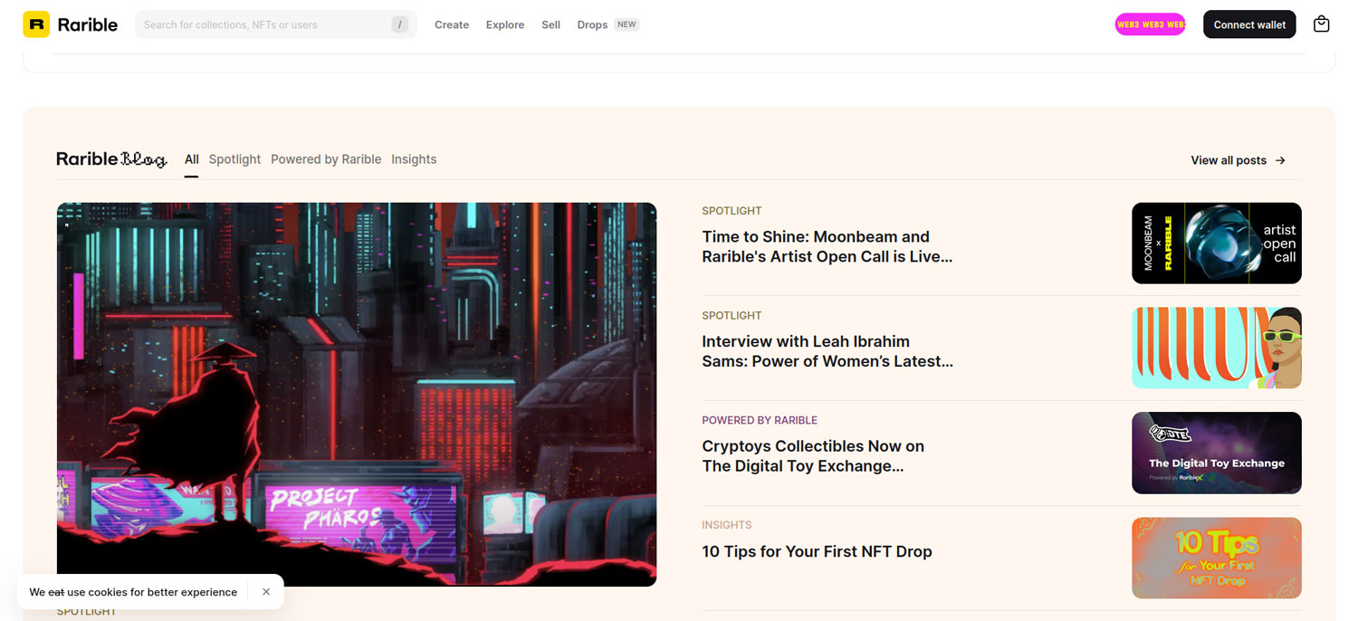This screenshot has height=621, width=1358.
Task: Click the WEB3 pink badge
Action: pos(1150,24)
